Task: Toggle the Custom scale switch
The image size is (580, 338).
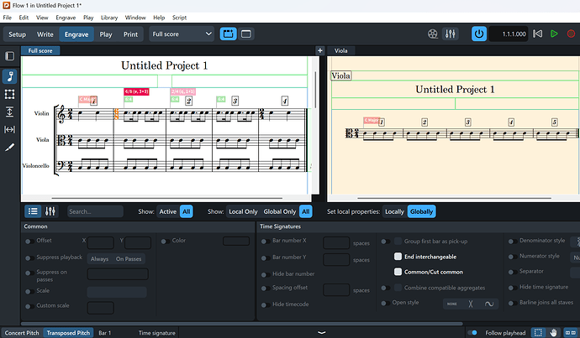Action: (x=29, y=306)
